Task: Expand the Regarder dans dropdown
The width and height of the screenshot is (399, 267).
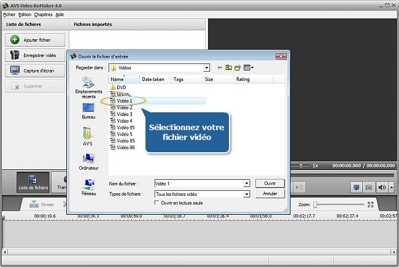Action: click(207, 68)
